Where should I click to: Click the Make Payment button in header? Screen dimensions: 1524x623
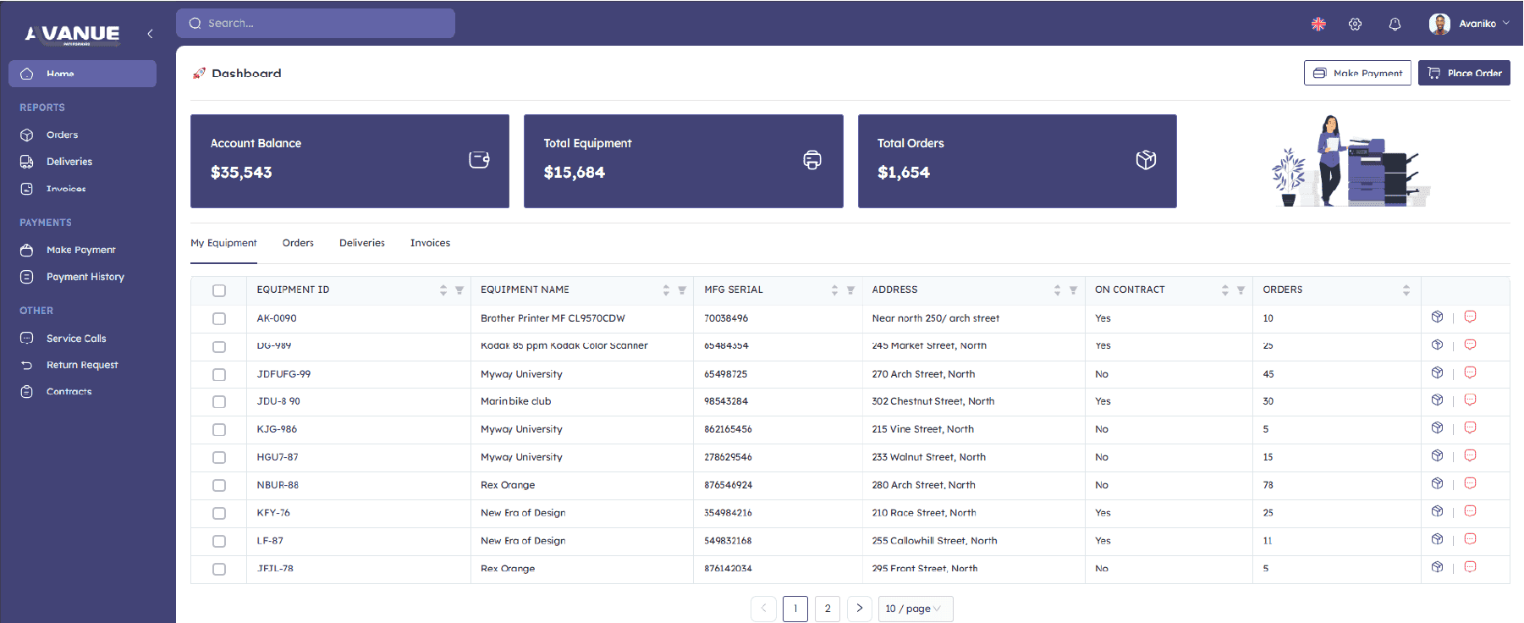[1357, 73]
